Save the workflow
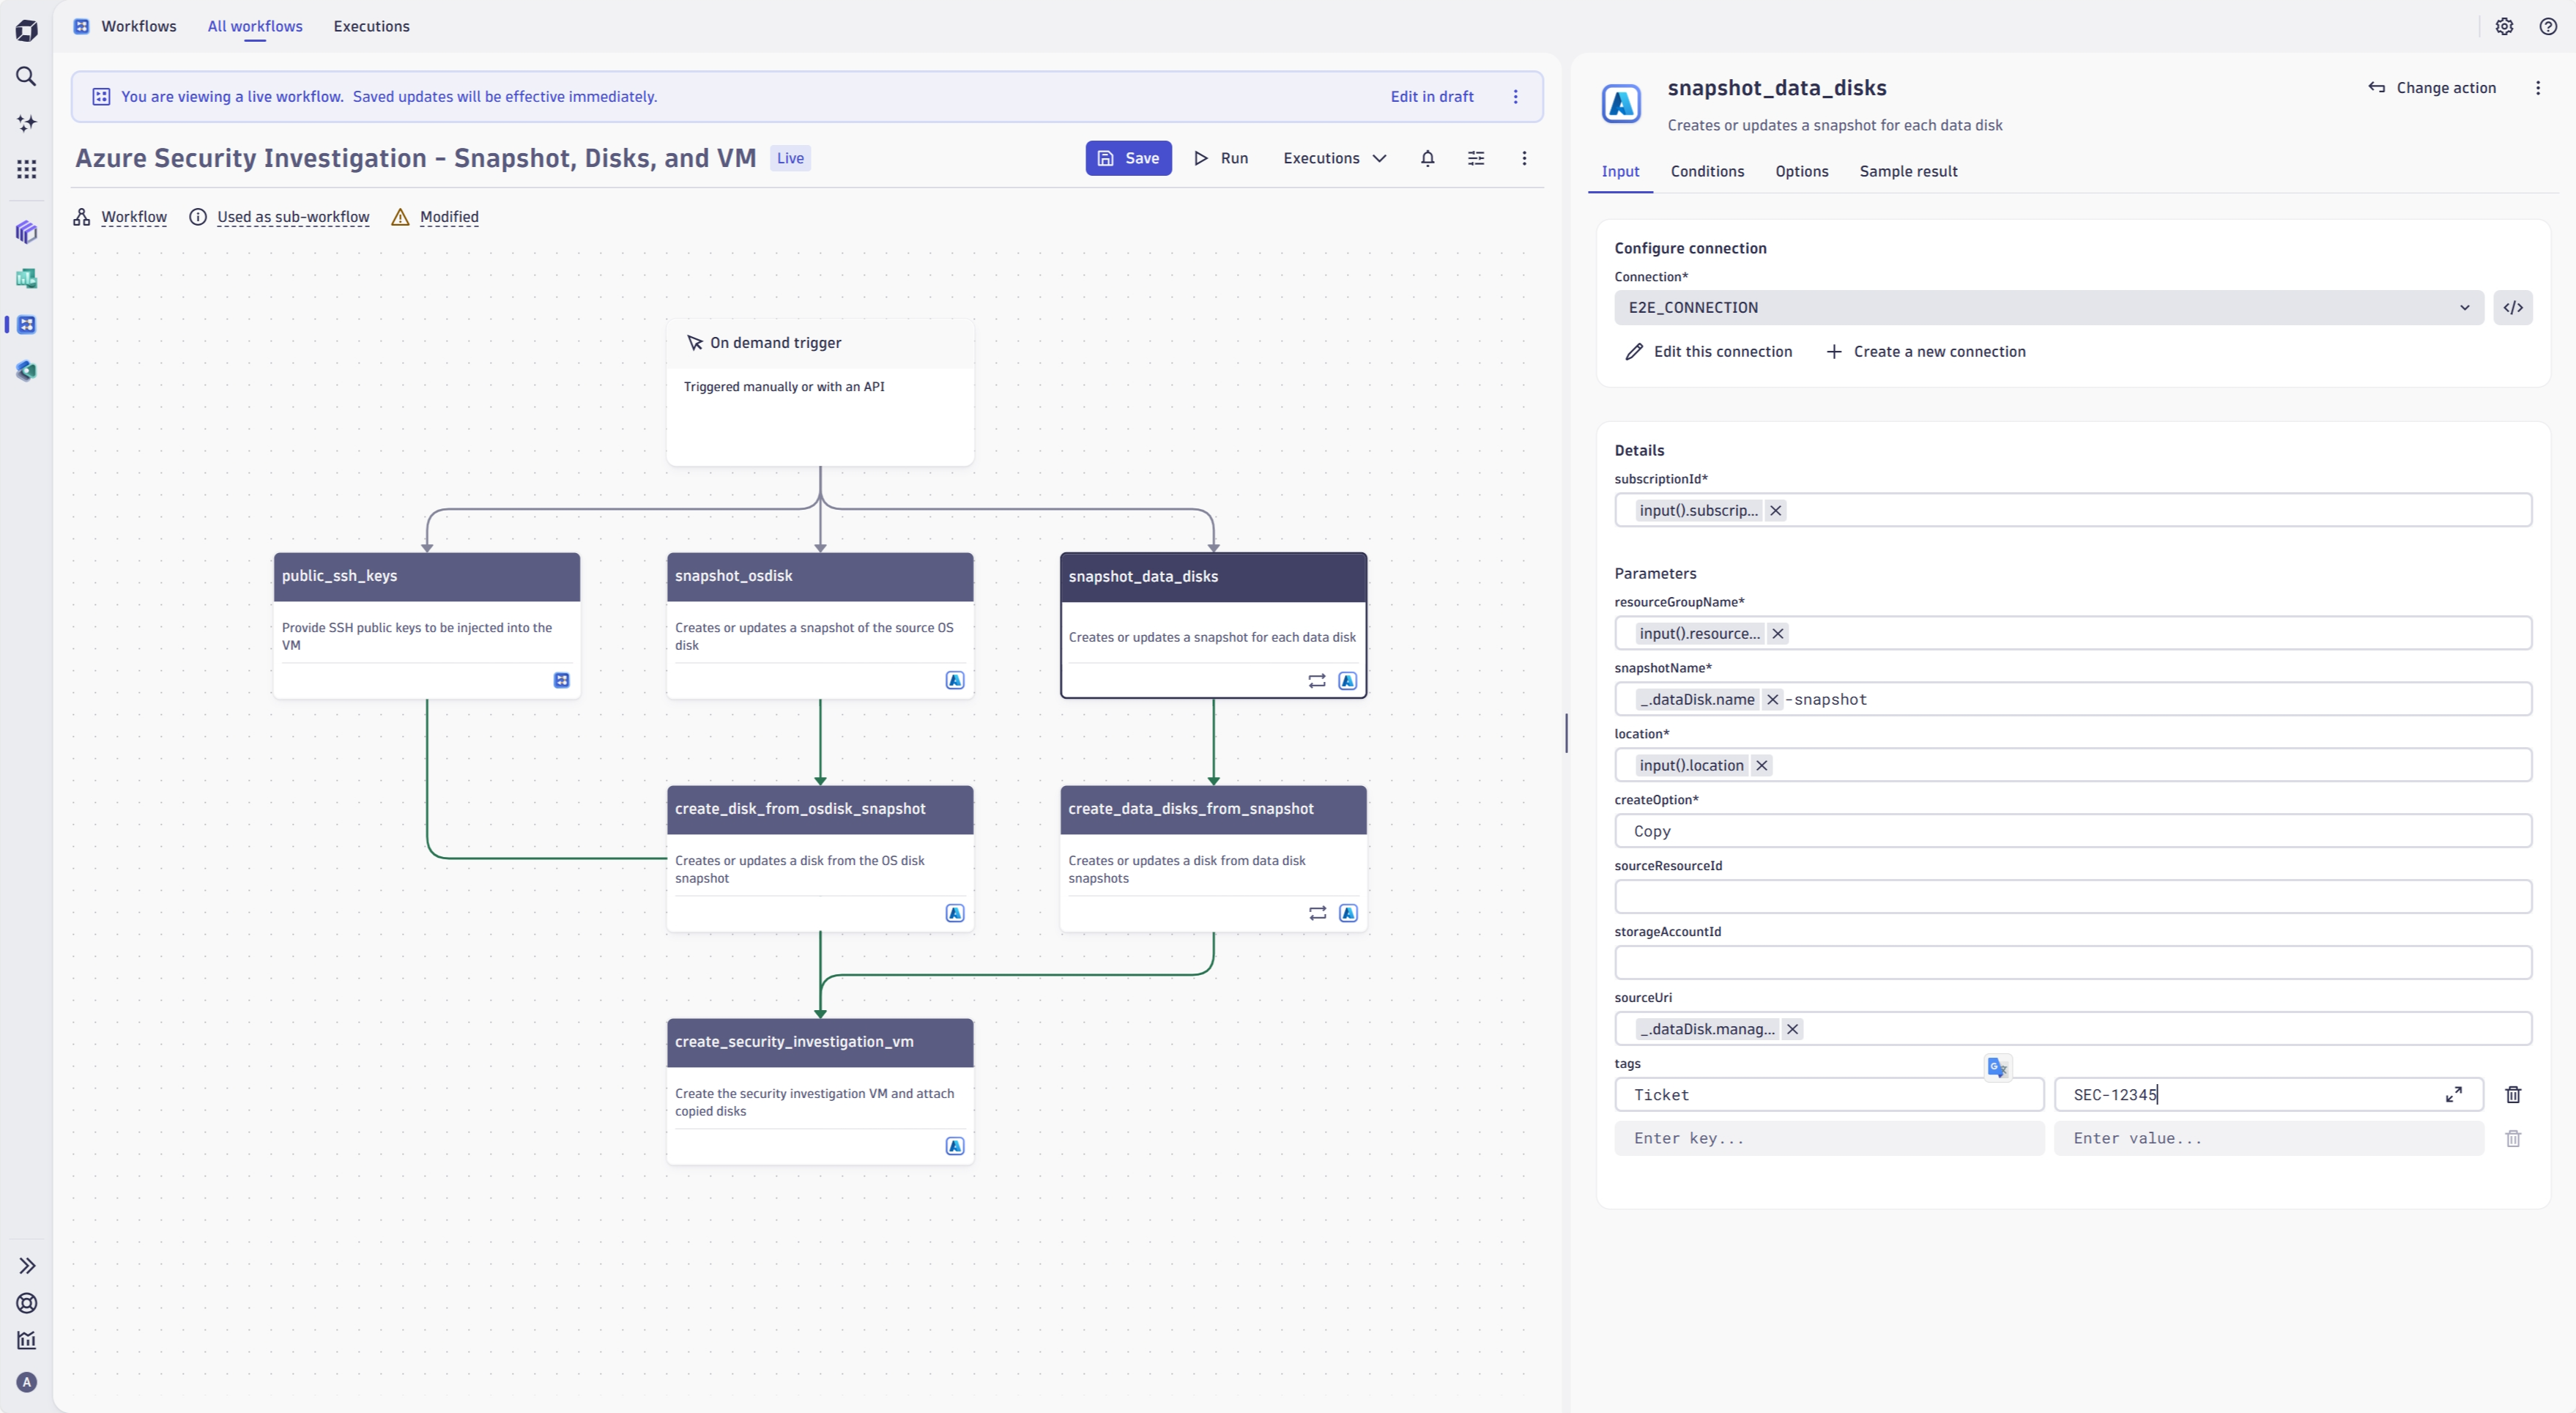Image resolution: width=2576 pixels, height=1413 pixels. (1128, 158)
